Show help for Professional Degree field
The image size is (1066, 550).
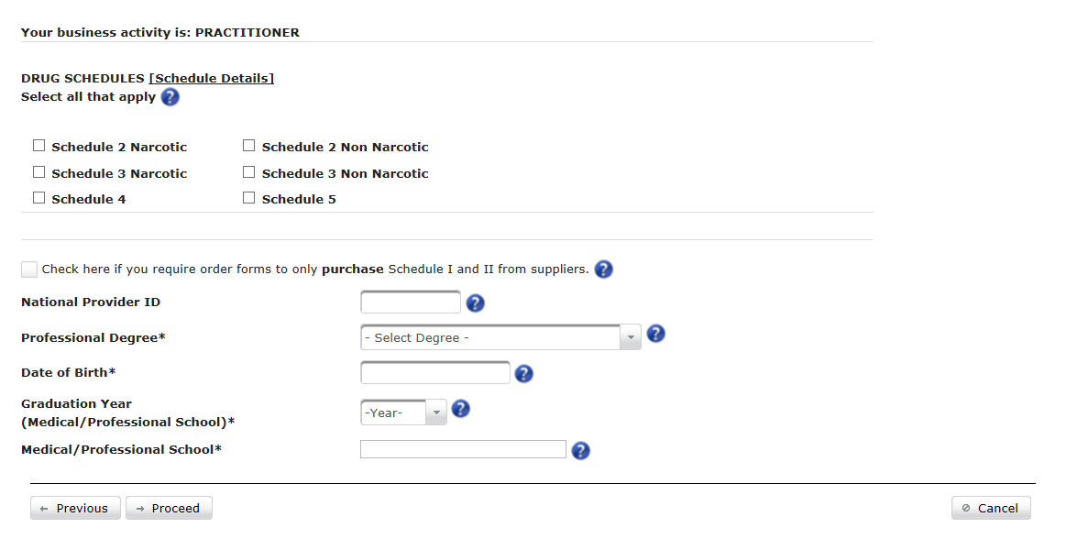pos(655,334)
